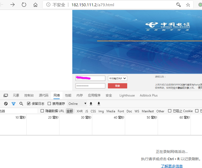The width and height of the screenshot is (202, 168).
Task: Go to browser home page icon
Action: [x=35, y=5]
